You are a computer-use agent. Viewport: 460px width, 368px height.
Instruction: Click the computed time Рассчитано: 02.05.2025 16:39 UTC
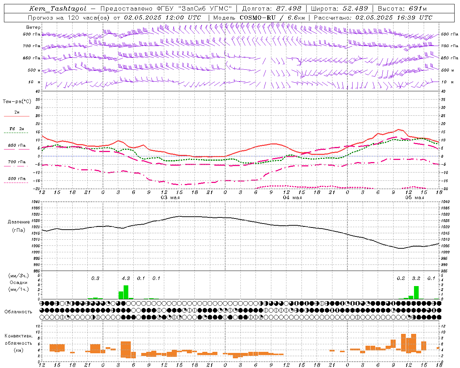click(373, 18)
